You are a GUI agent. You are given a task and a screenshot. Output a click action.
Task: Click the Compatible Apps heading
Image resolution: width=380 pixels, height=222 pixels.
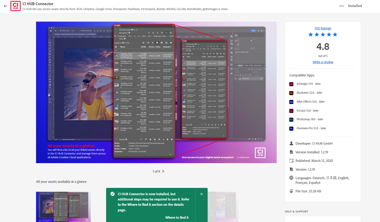(x=302, y=75)
